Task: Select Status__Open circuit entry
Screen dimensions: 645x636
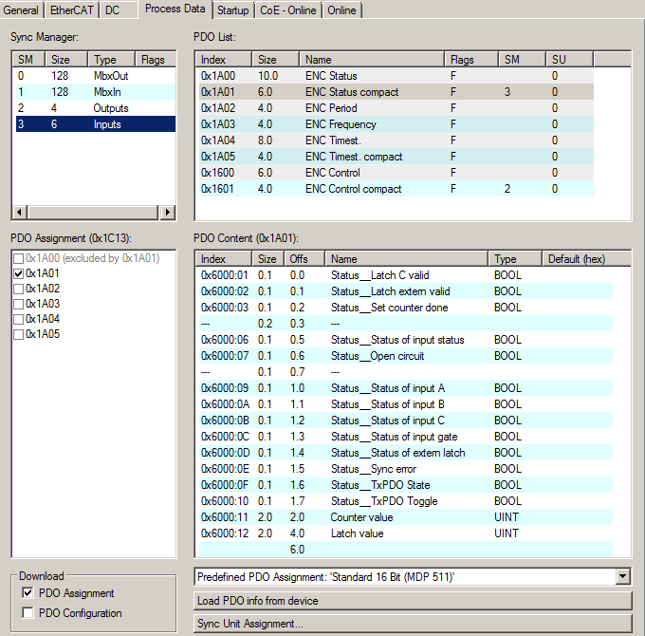Action: pos(406,356)
